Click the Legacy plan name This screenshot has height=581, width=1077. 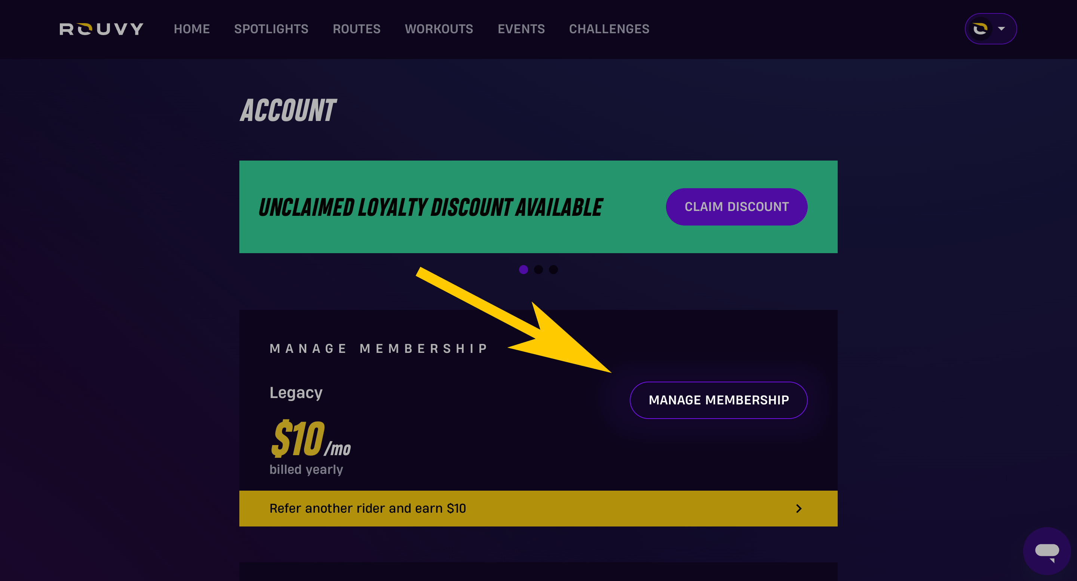coord(296,393)
